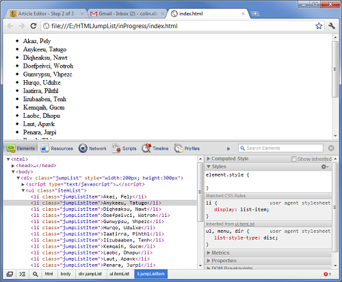Expand the head node
Viewport: 342px width, 282px height.
point(13,166)
